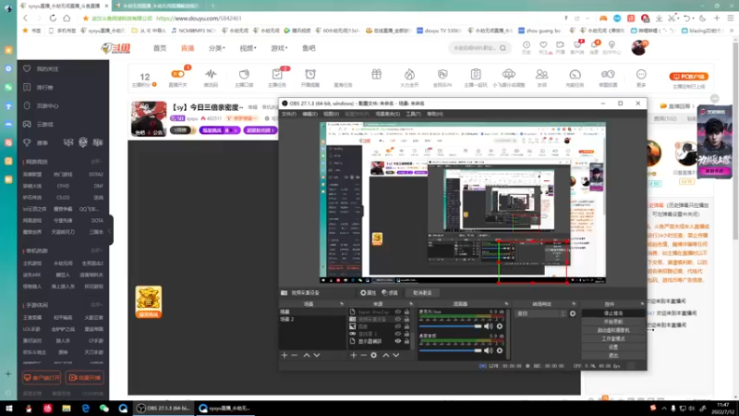The width and height of the screenshot is (739, 416).
Task: Open the 文件(F) menu in OBS
Action: coord(288,114)
